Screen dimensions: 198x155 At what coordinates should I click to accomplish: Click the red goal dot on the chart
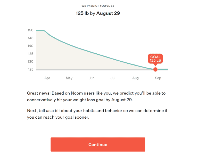pos(155,69)
